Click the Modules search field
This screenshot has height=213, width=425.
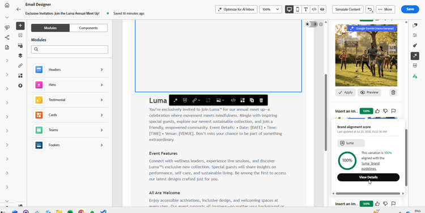[70, 49]
